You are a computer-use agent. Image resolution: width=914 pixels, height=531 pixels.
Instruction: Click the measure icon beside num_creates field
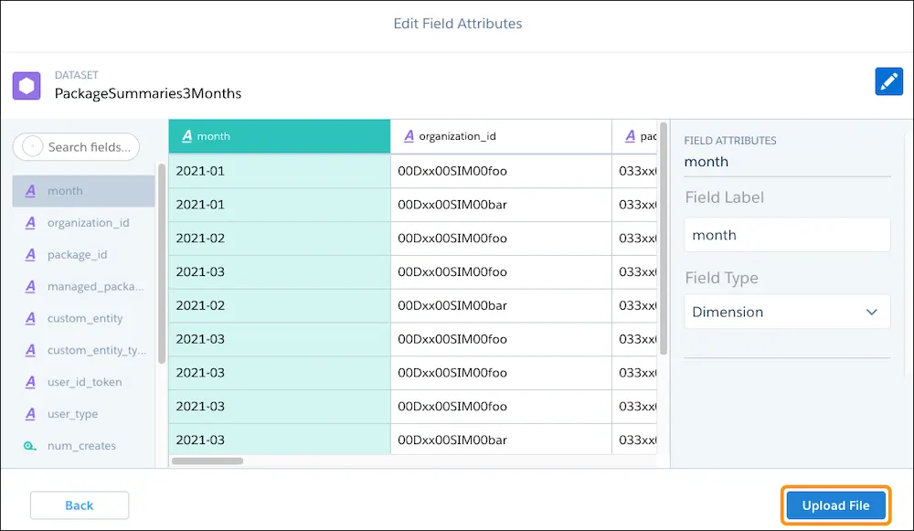point(30,446)
